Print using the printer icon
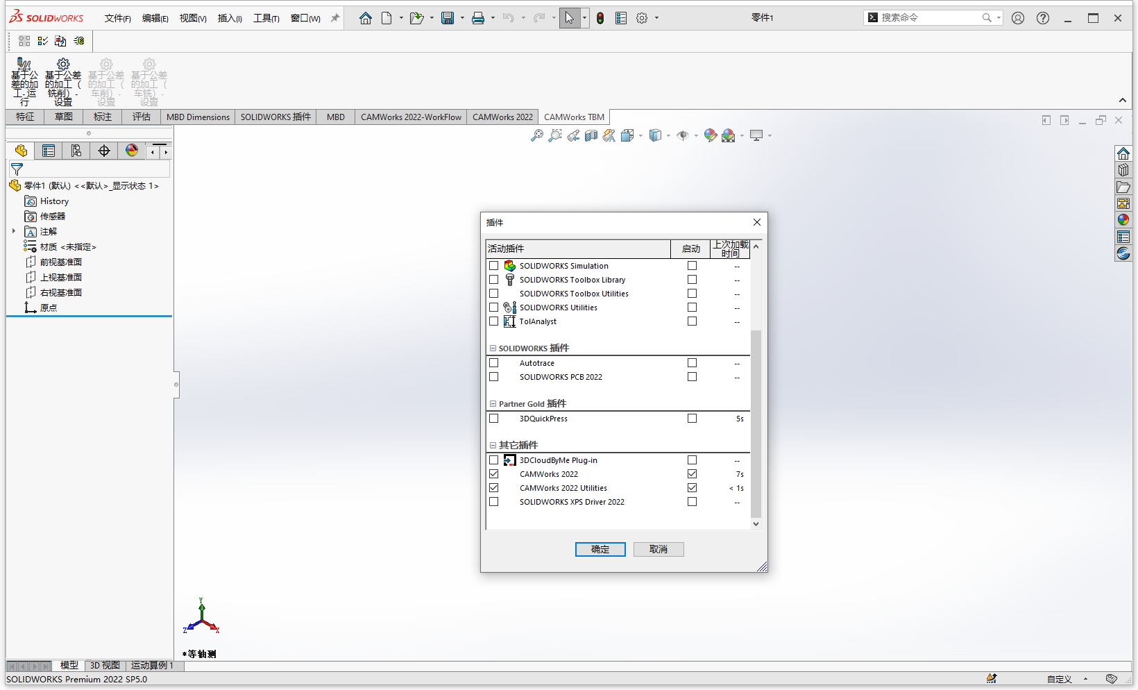 [478, 18]
